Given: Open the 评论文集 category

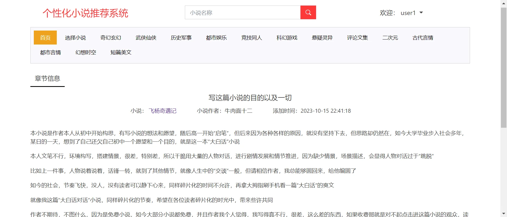Looking at the screenshot, I should tap(358, 38).
